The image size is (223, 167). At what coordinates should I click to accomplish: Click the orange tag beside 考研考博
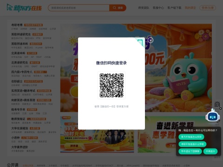[x=33, y=25]
